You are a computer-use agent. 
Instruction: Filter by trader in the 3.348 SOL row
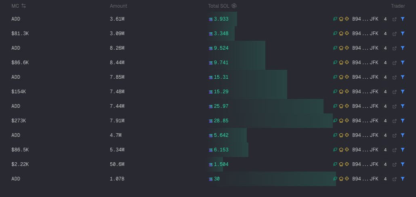pyautogui.click(x=402, y=34)
